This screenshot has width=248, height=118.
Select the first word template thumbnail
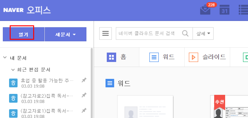145,107
